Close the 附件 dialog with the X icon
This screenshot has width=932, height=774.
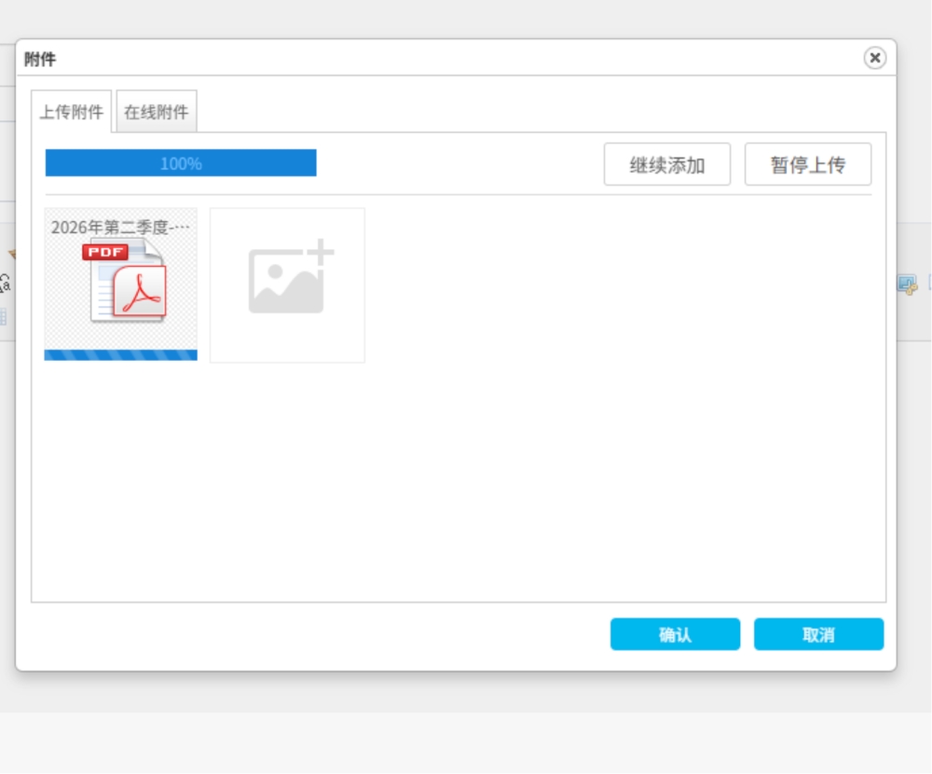[874, 58]
